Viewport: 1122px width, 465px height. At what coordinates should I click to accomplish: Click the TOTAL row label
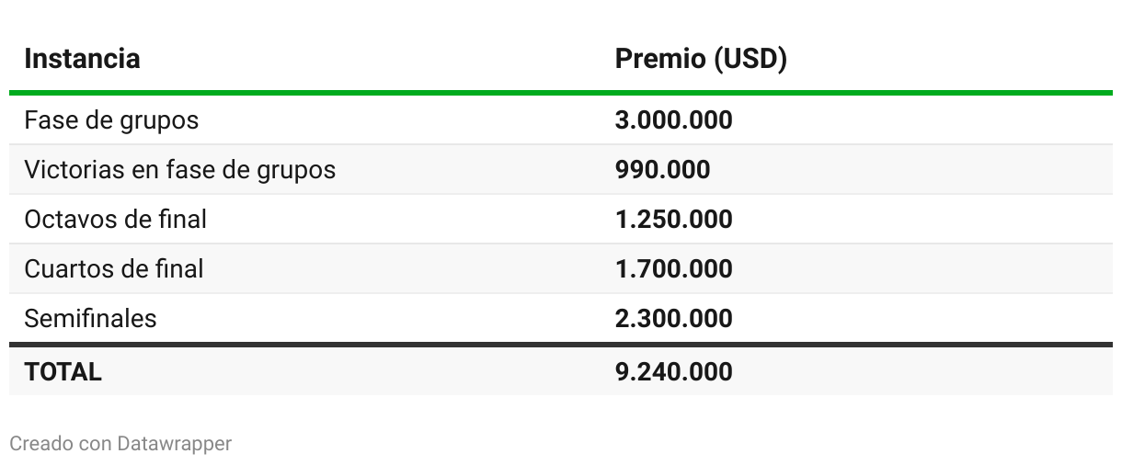pos(63,372)
